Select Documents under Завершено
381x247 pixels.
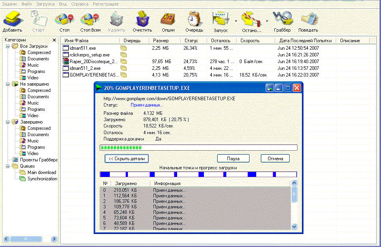click(x=38, y=135)
